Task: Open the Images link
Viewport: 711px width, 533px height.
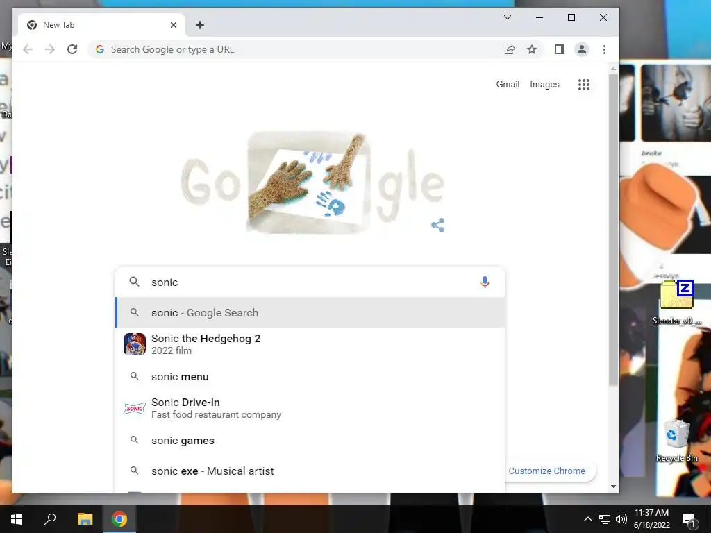Action: point(544,84)
